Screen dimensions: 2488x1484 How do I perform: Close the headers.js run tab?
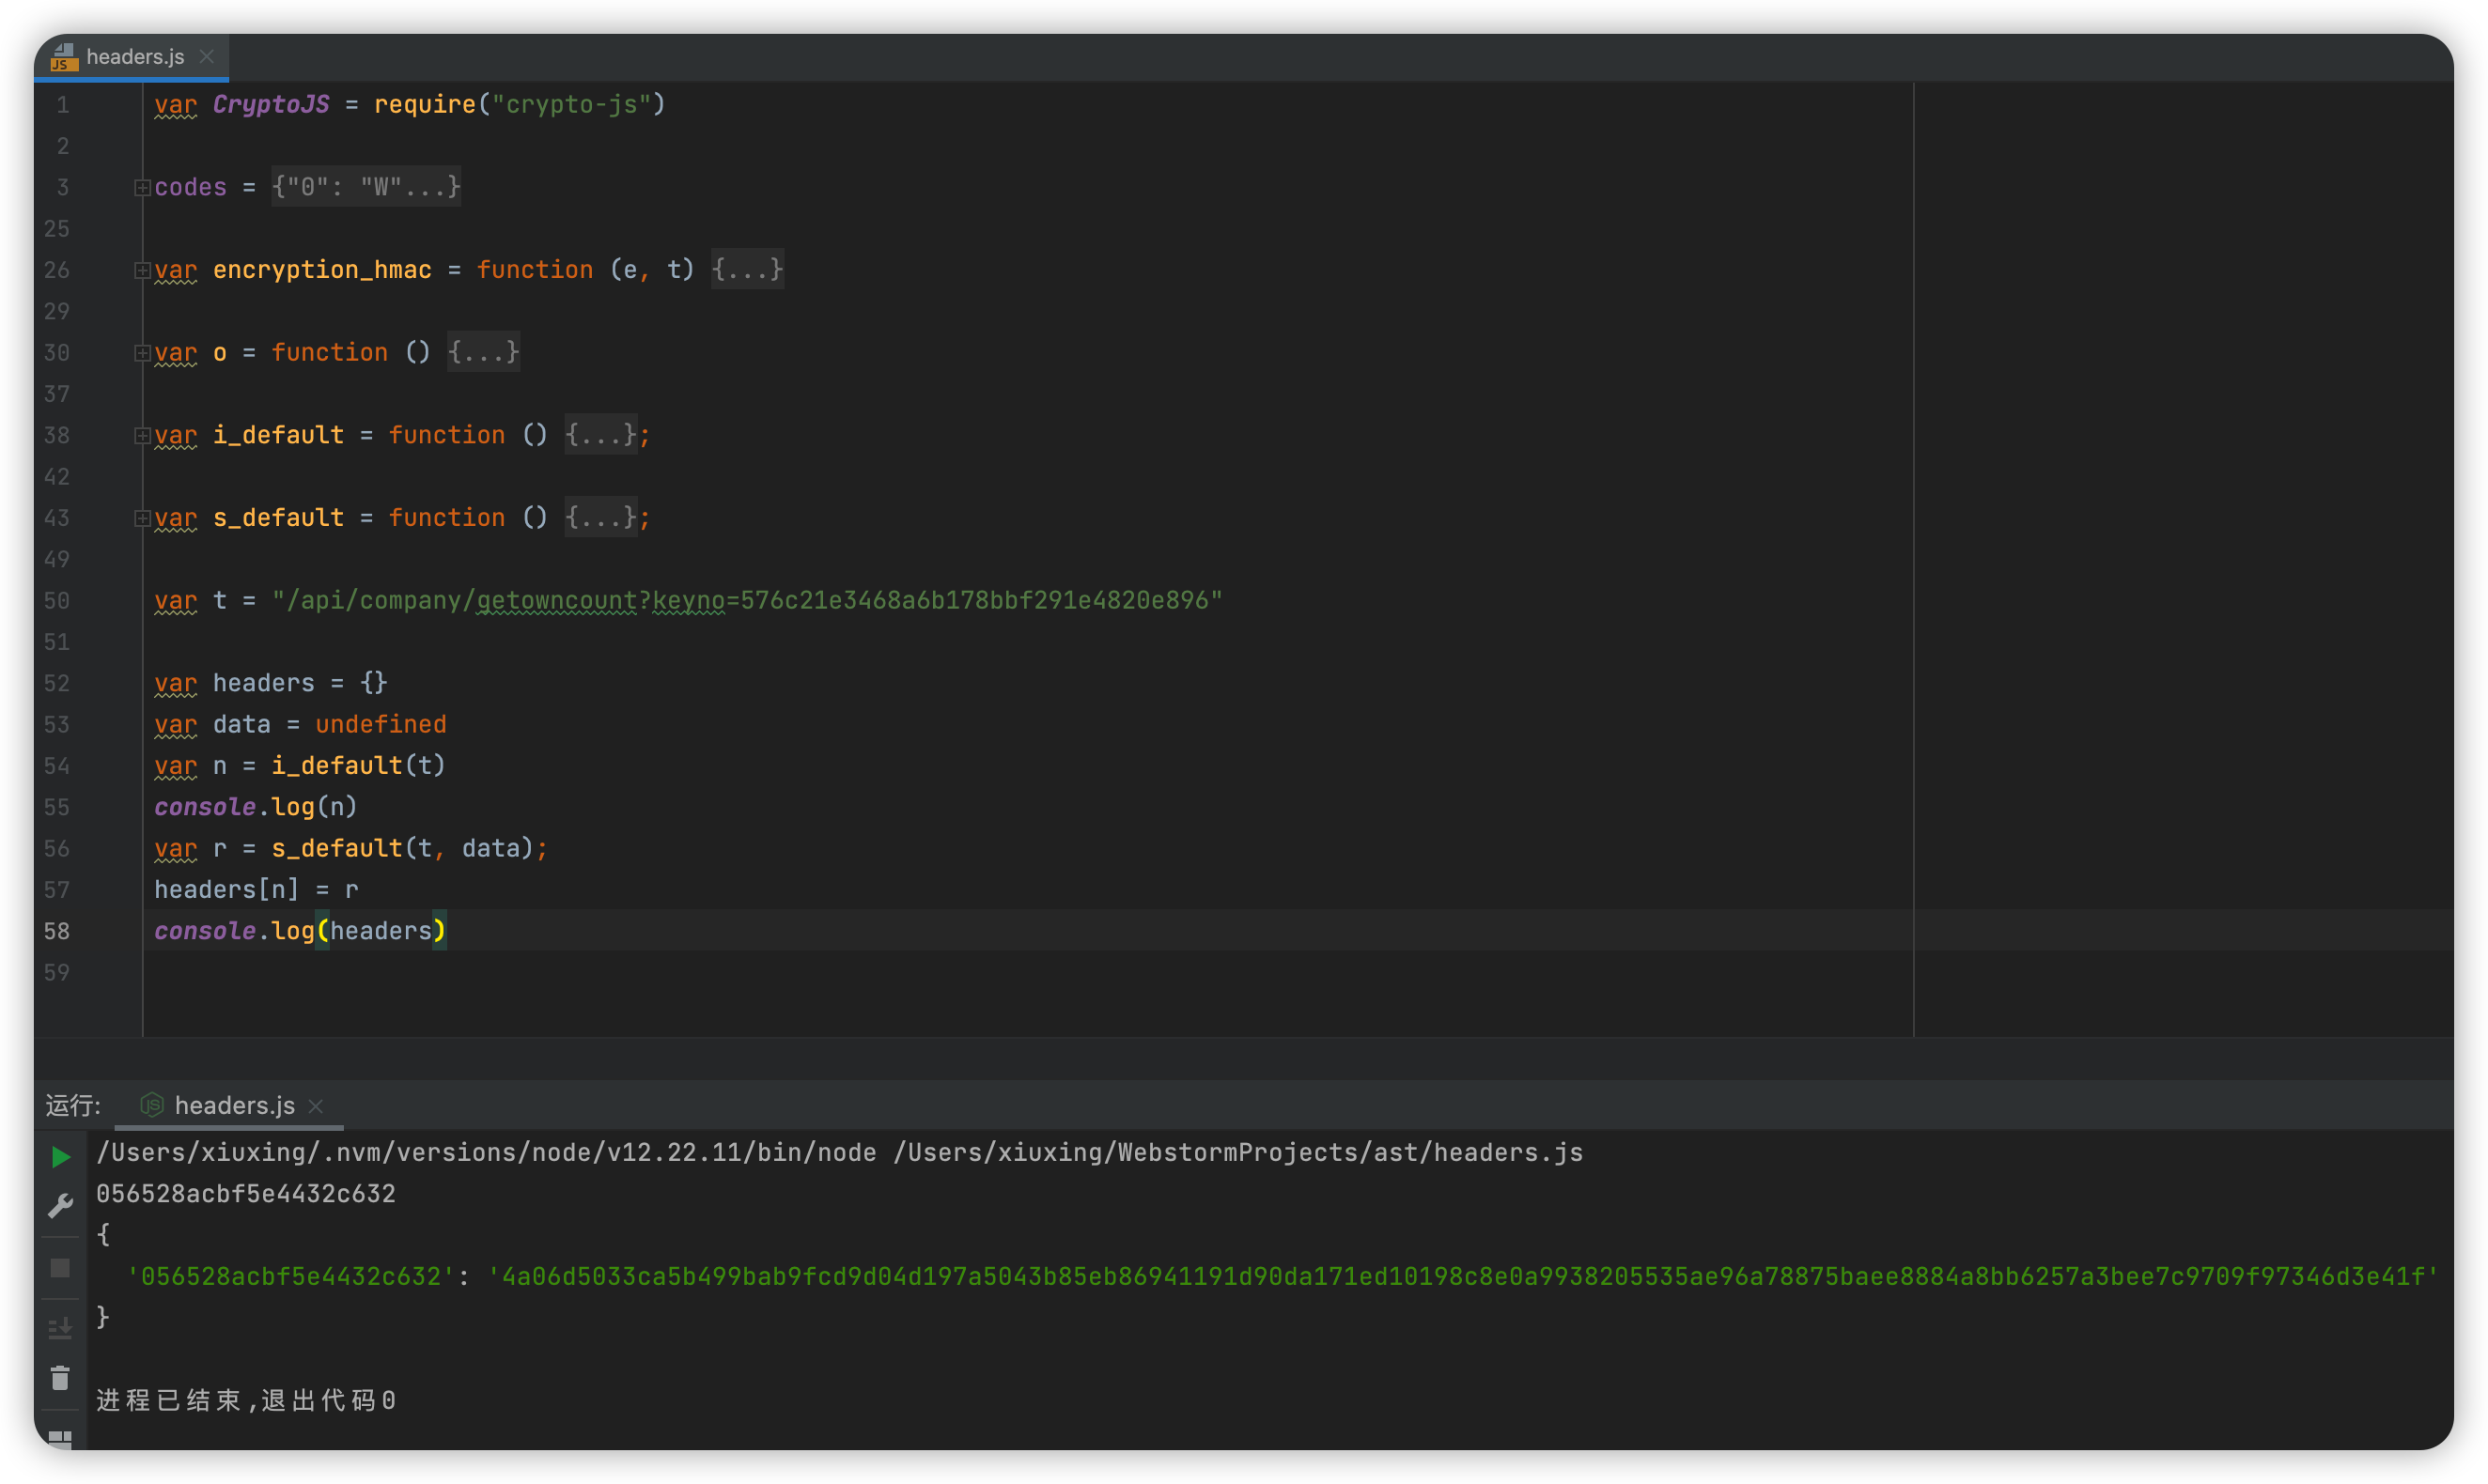[x=316, y=1106]
